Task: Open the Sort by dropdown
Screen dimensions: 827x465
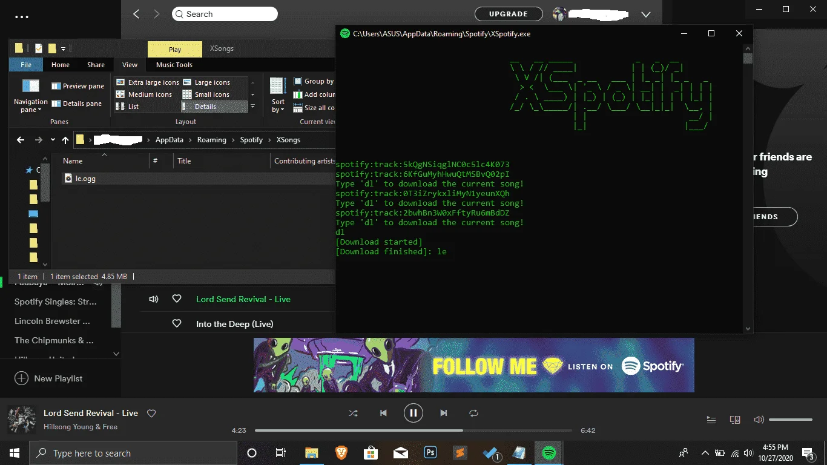Action: pyautogui.click(x=278, y=96)
